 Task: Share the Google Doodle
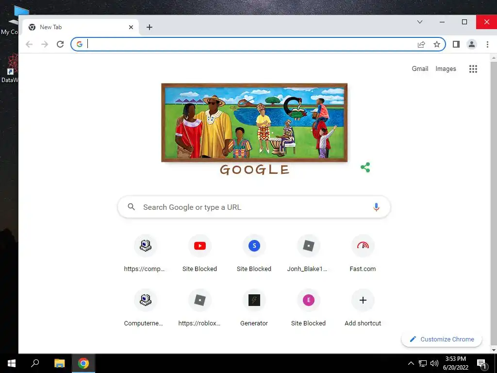coord(365,168)
